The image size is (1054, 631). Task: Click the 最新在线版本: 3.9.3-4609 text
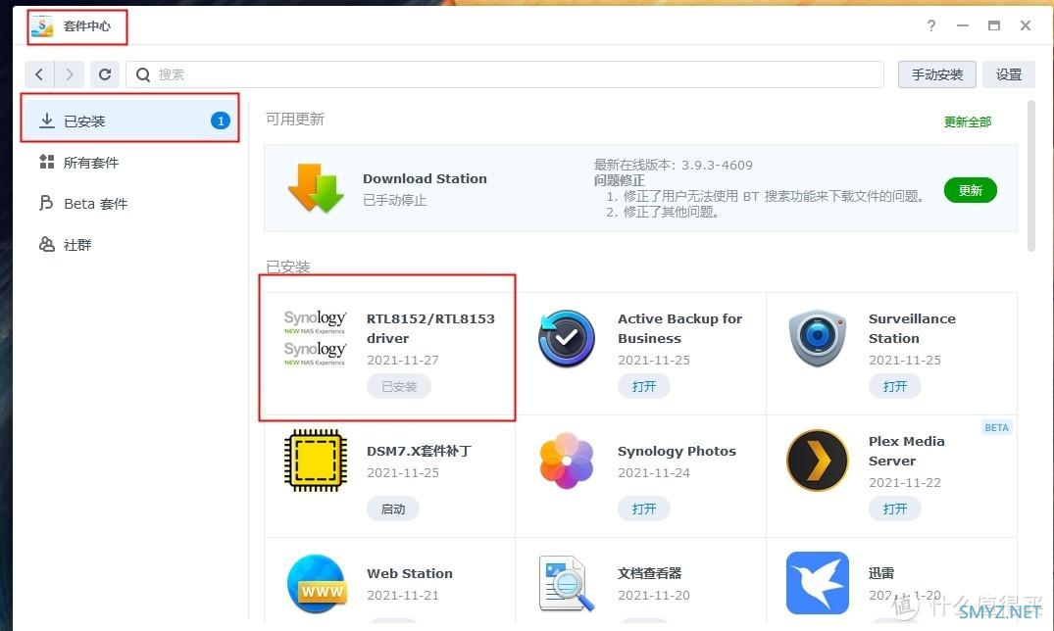tap(673, 165)
